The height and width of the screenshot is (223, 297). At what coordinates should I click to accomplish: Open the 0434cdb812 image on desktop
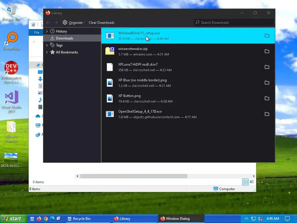click(11, 160)
